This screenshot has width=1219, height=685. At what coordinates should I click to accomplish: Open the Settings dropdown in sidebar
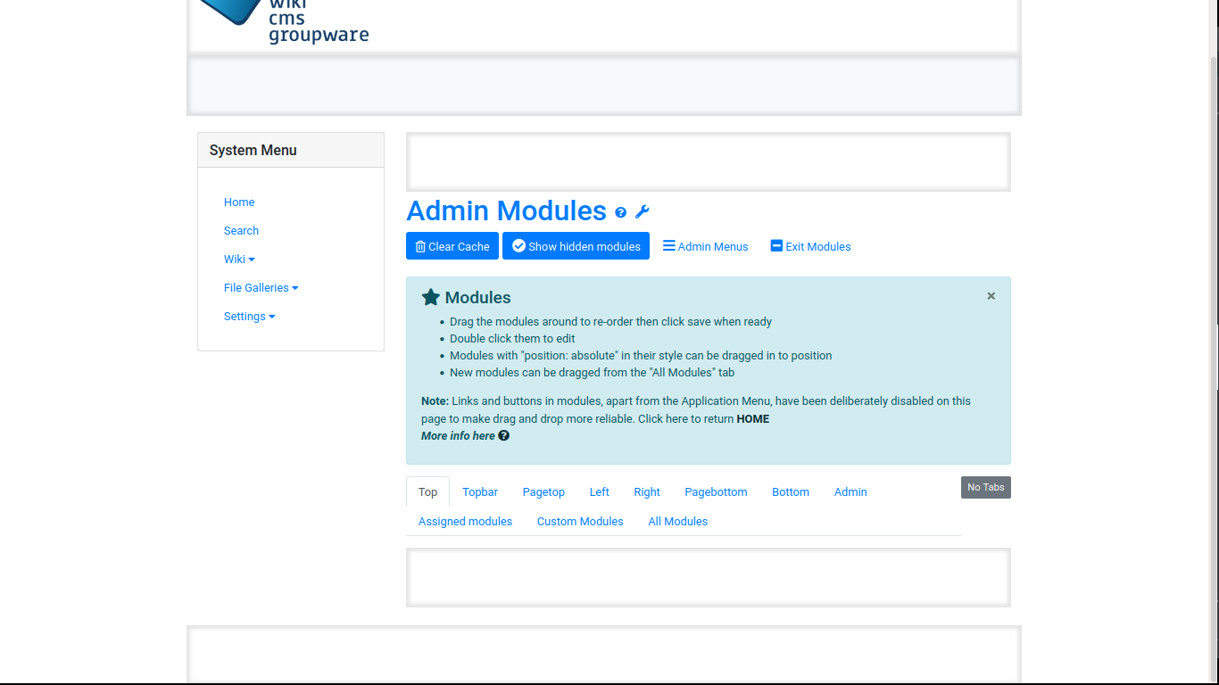[249, 317]
